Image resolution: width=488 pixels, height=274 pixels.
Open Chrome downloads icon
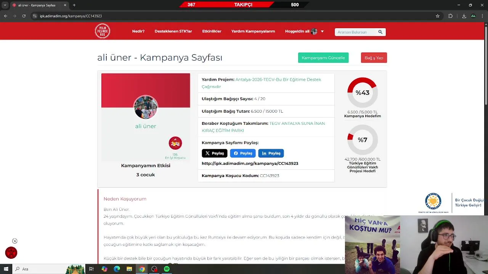pos(464,16)
